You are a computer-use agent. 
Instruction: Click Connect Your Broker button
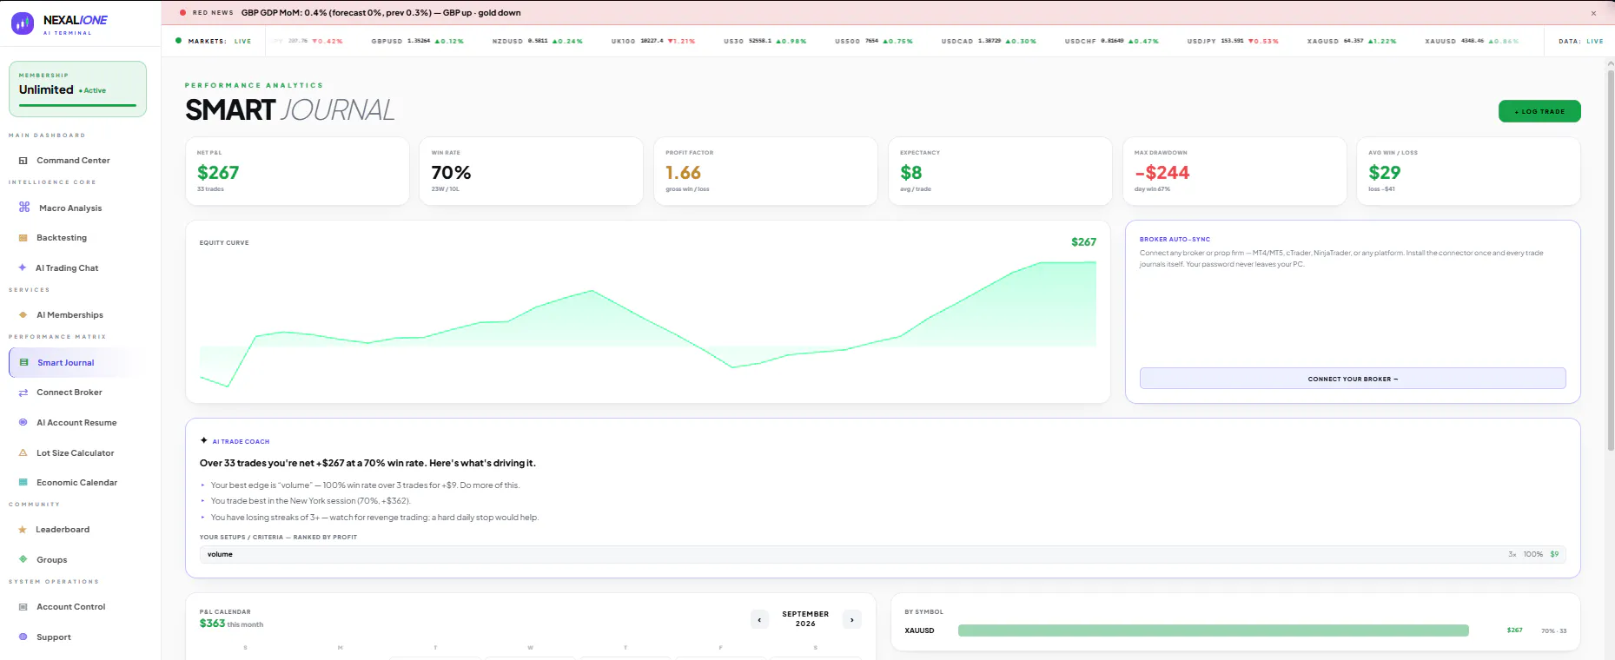[x=1353, y=379]
